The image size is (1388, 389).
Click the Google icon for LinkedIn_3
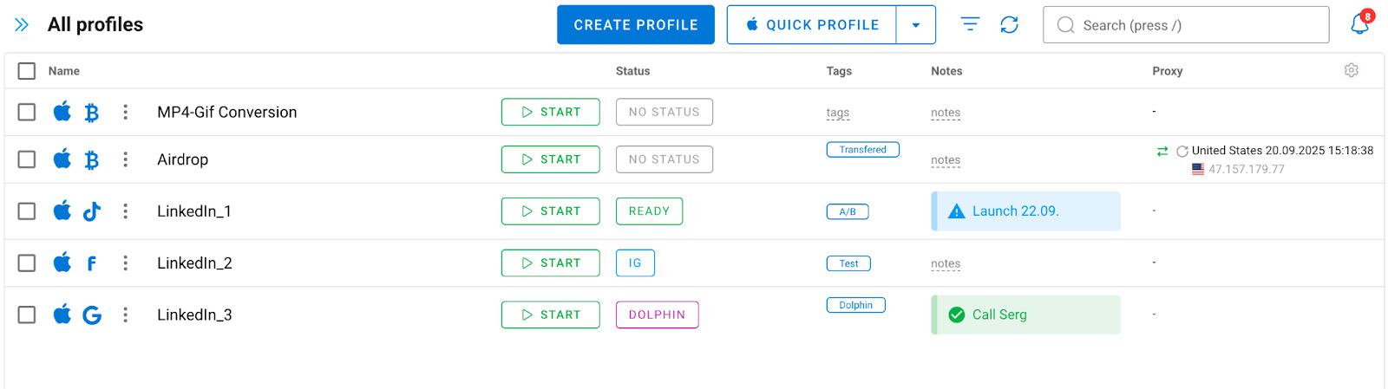(92, 315)
